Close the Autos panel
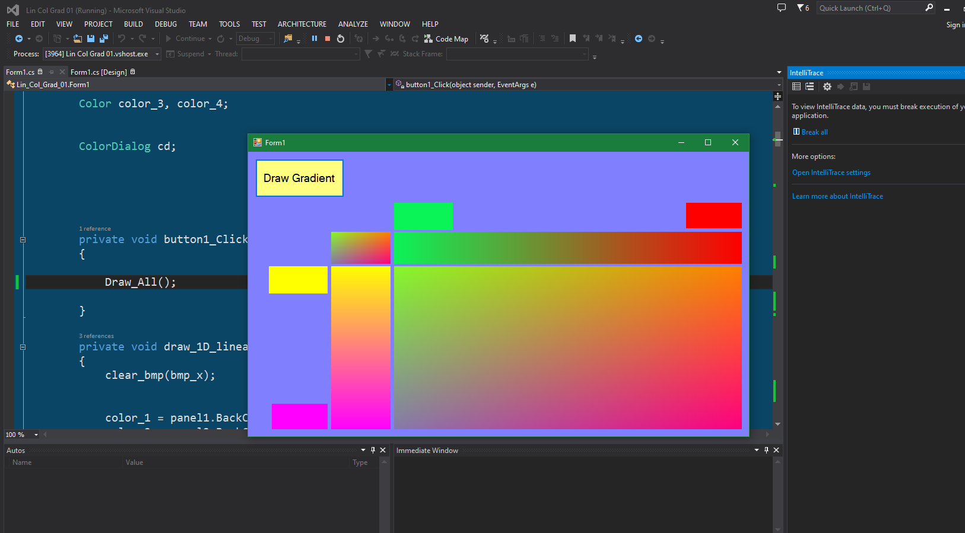 pyautogui.click(x=383, y=450)
